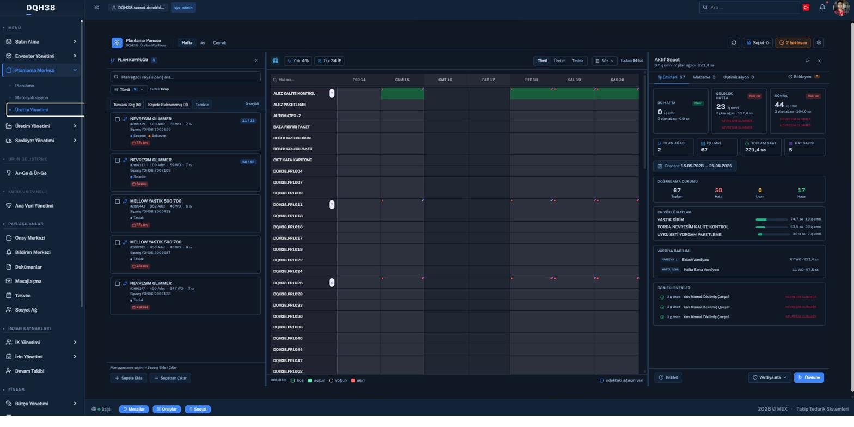The height and width of the screenshot is (427, 854).
Task: Open the Malzeme tab in Aktif Sepet
Action: click(x=704, y=77)
